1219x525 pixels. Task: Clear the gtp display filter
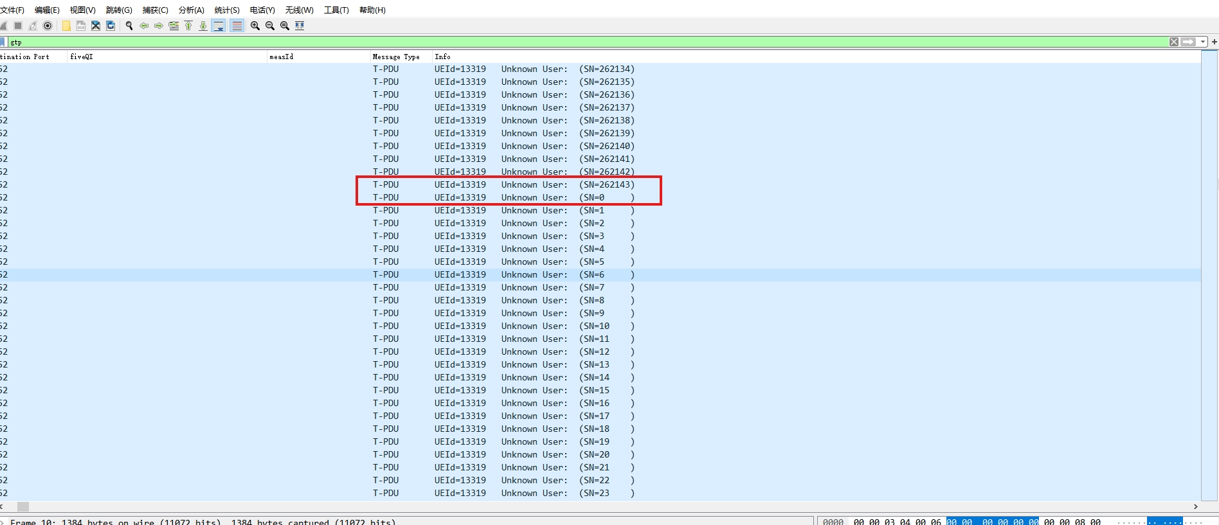point(1174,42)
